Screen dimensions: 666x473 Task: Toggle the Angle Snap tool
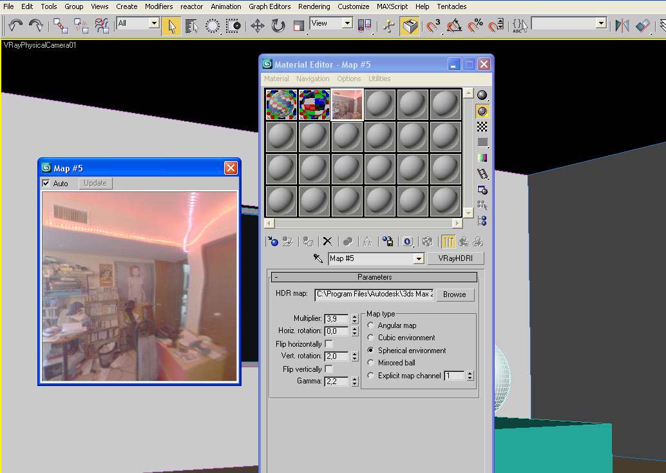click(x=454, y=26)
